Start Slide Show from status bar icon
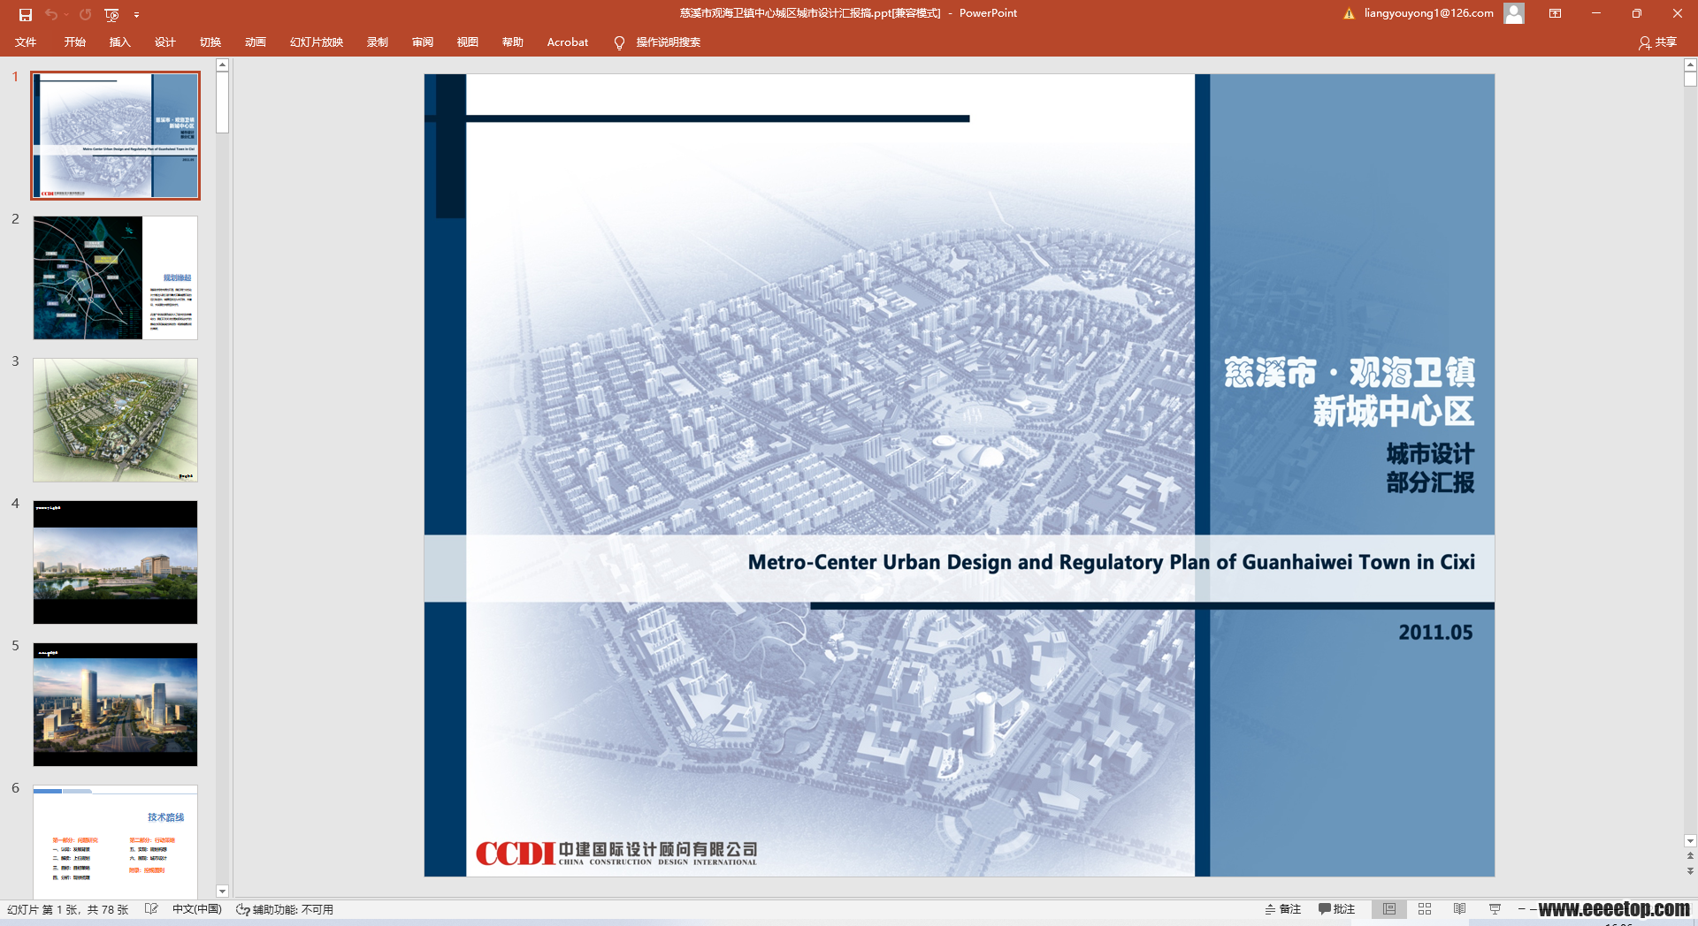Viewport: 1698px width, 926px height. click(1495, 909)
